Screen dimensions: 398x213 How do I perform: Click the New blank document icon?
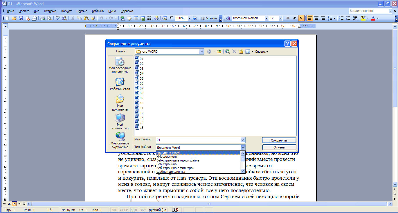click(x=7, y=18)
